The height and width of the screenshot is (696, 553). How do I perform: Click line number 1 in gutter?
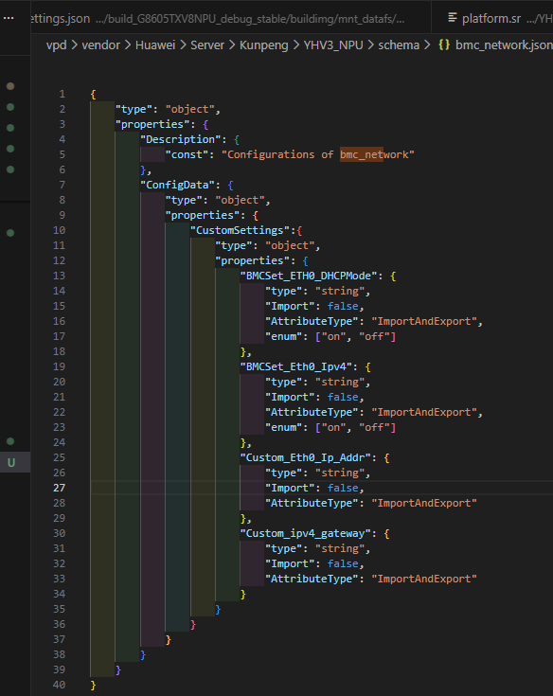coord(62,94)
